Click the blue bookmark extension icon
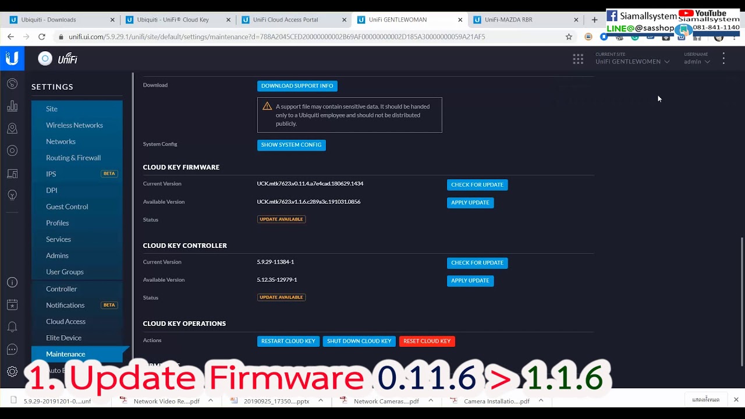Screen dimensions: 745x419 click(604, 37)
